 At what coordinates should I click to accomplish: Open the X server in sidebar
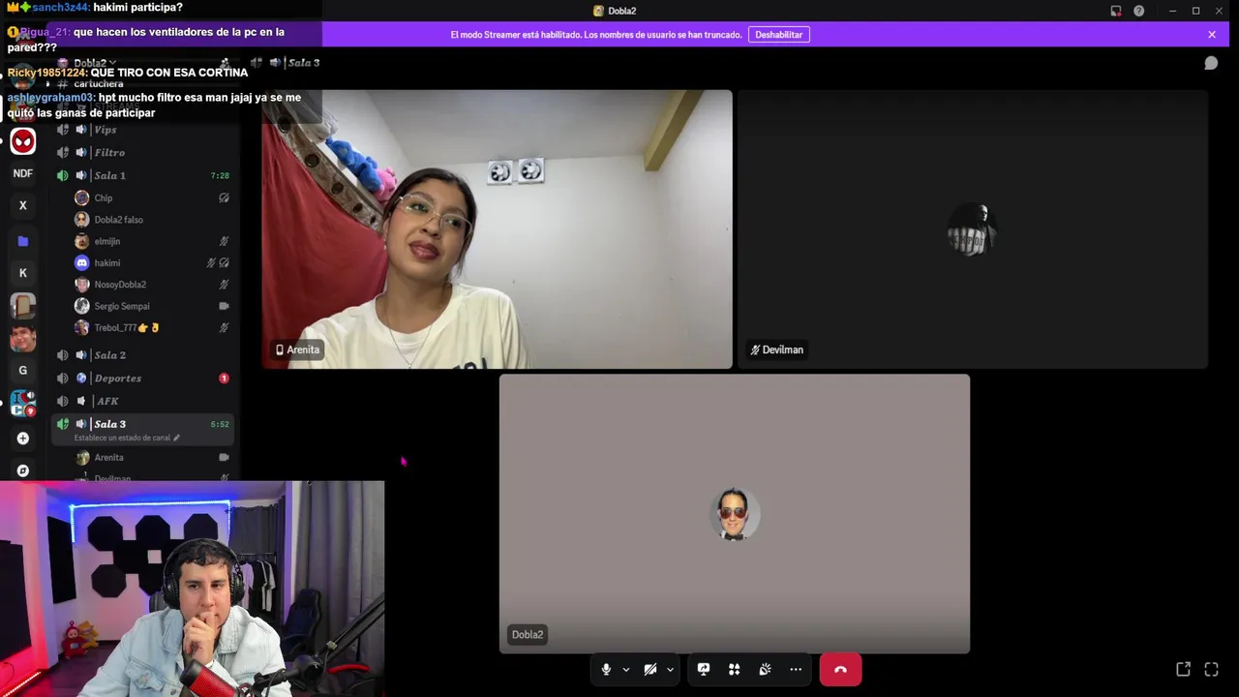23,205
